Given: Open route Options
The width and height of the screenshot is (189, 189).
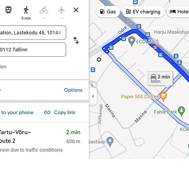Looking at the screenshot, I should tap(73, 90).
